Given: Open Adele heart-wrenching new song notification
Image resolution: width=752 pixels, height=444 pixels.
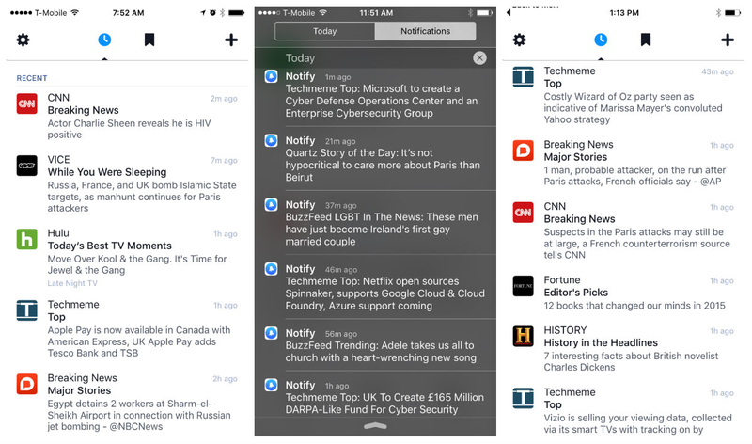Looking at the screenshot, I should click(381, 352).
